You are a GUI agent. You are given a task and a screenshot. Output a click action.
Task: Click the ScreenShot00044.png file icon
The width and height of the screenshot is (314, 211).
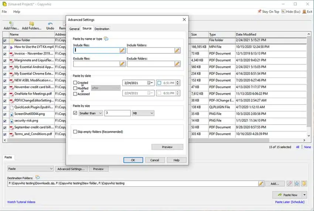pos(11,114)
